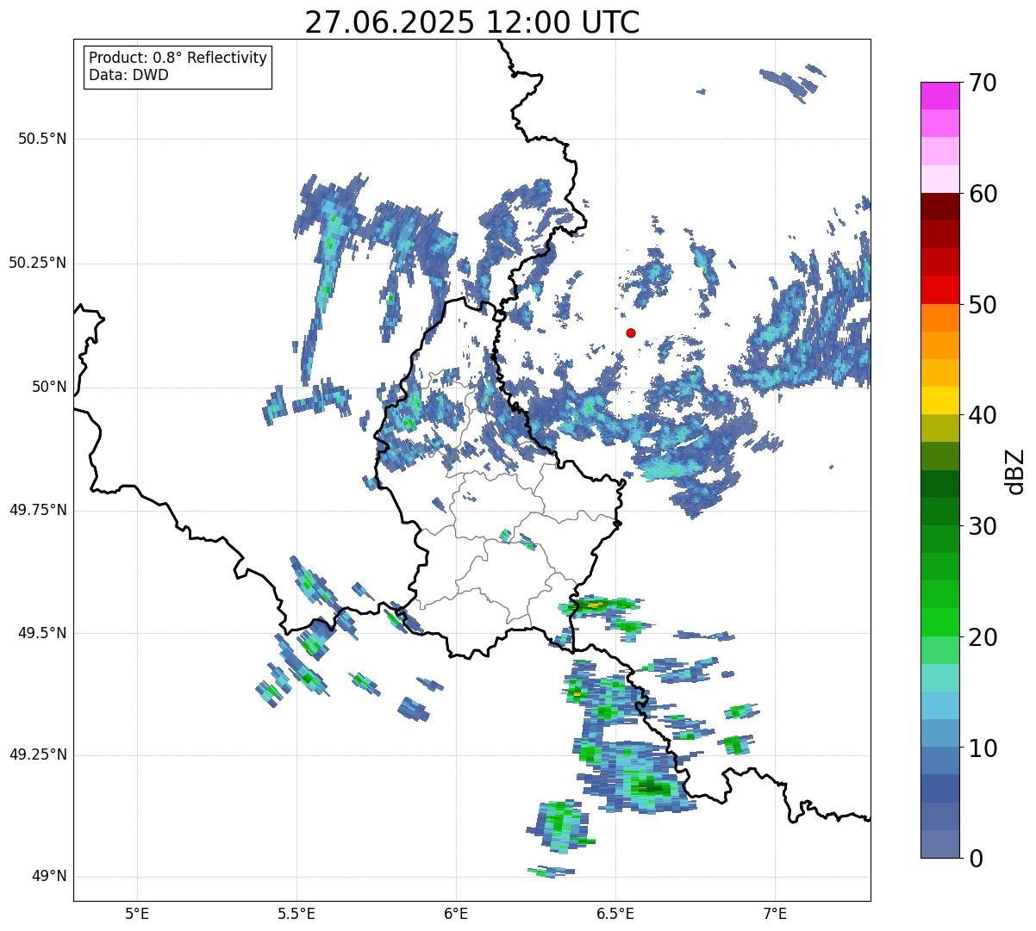
Task: Click the 5°E longitude label
Action: (x=137, y=913)
